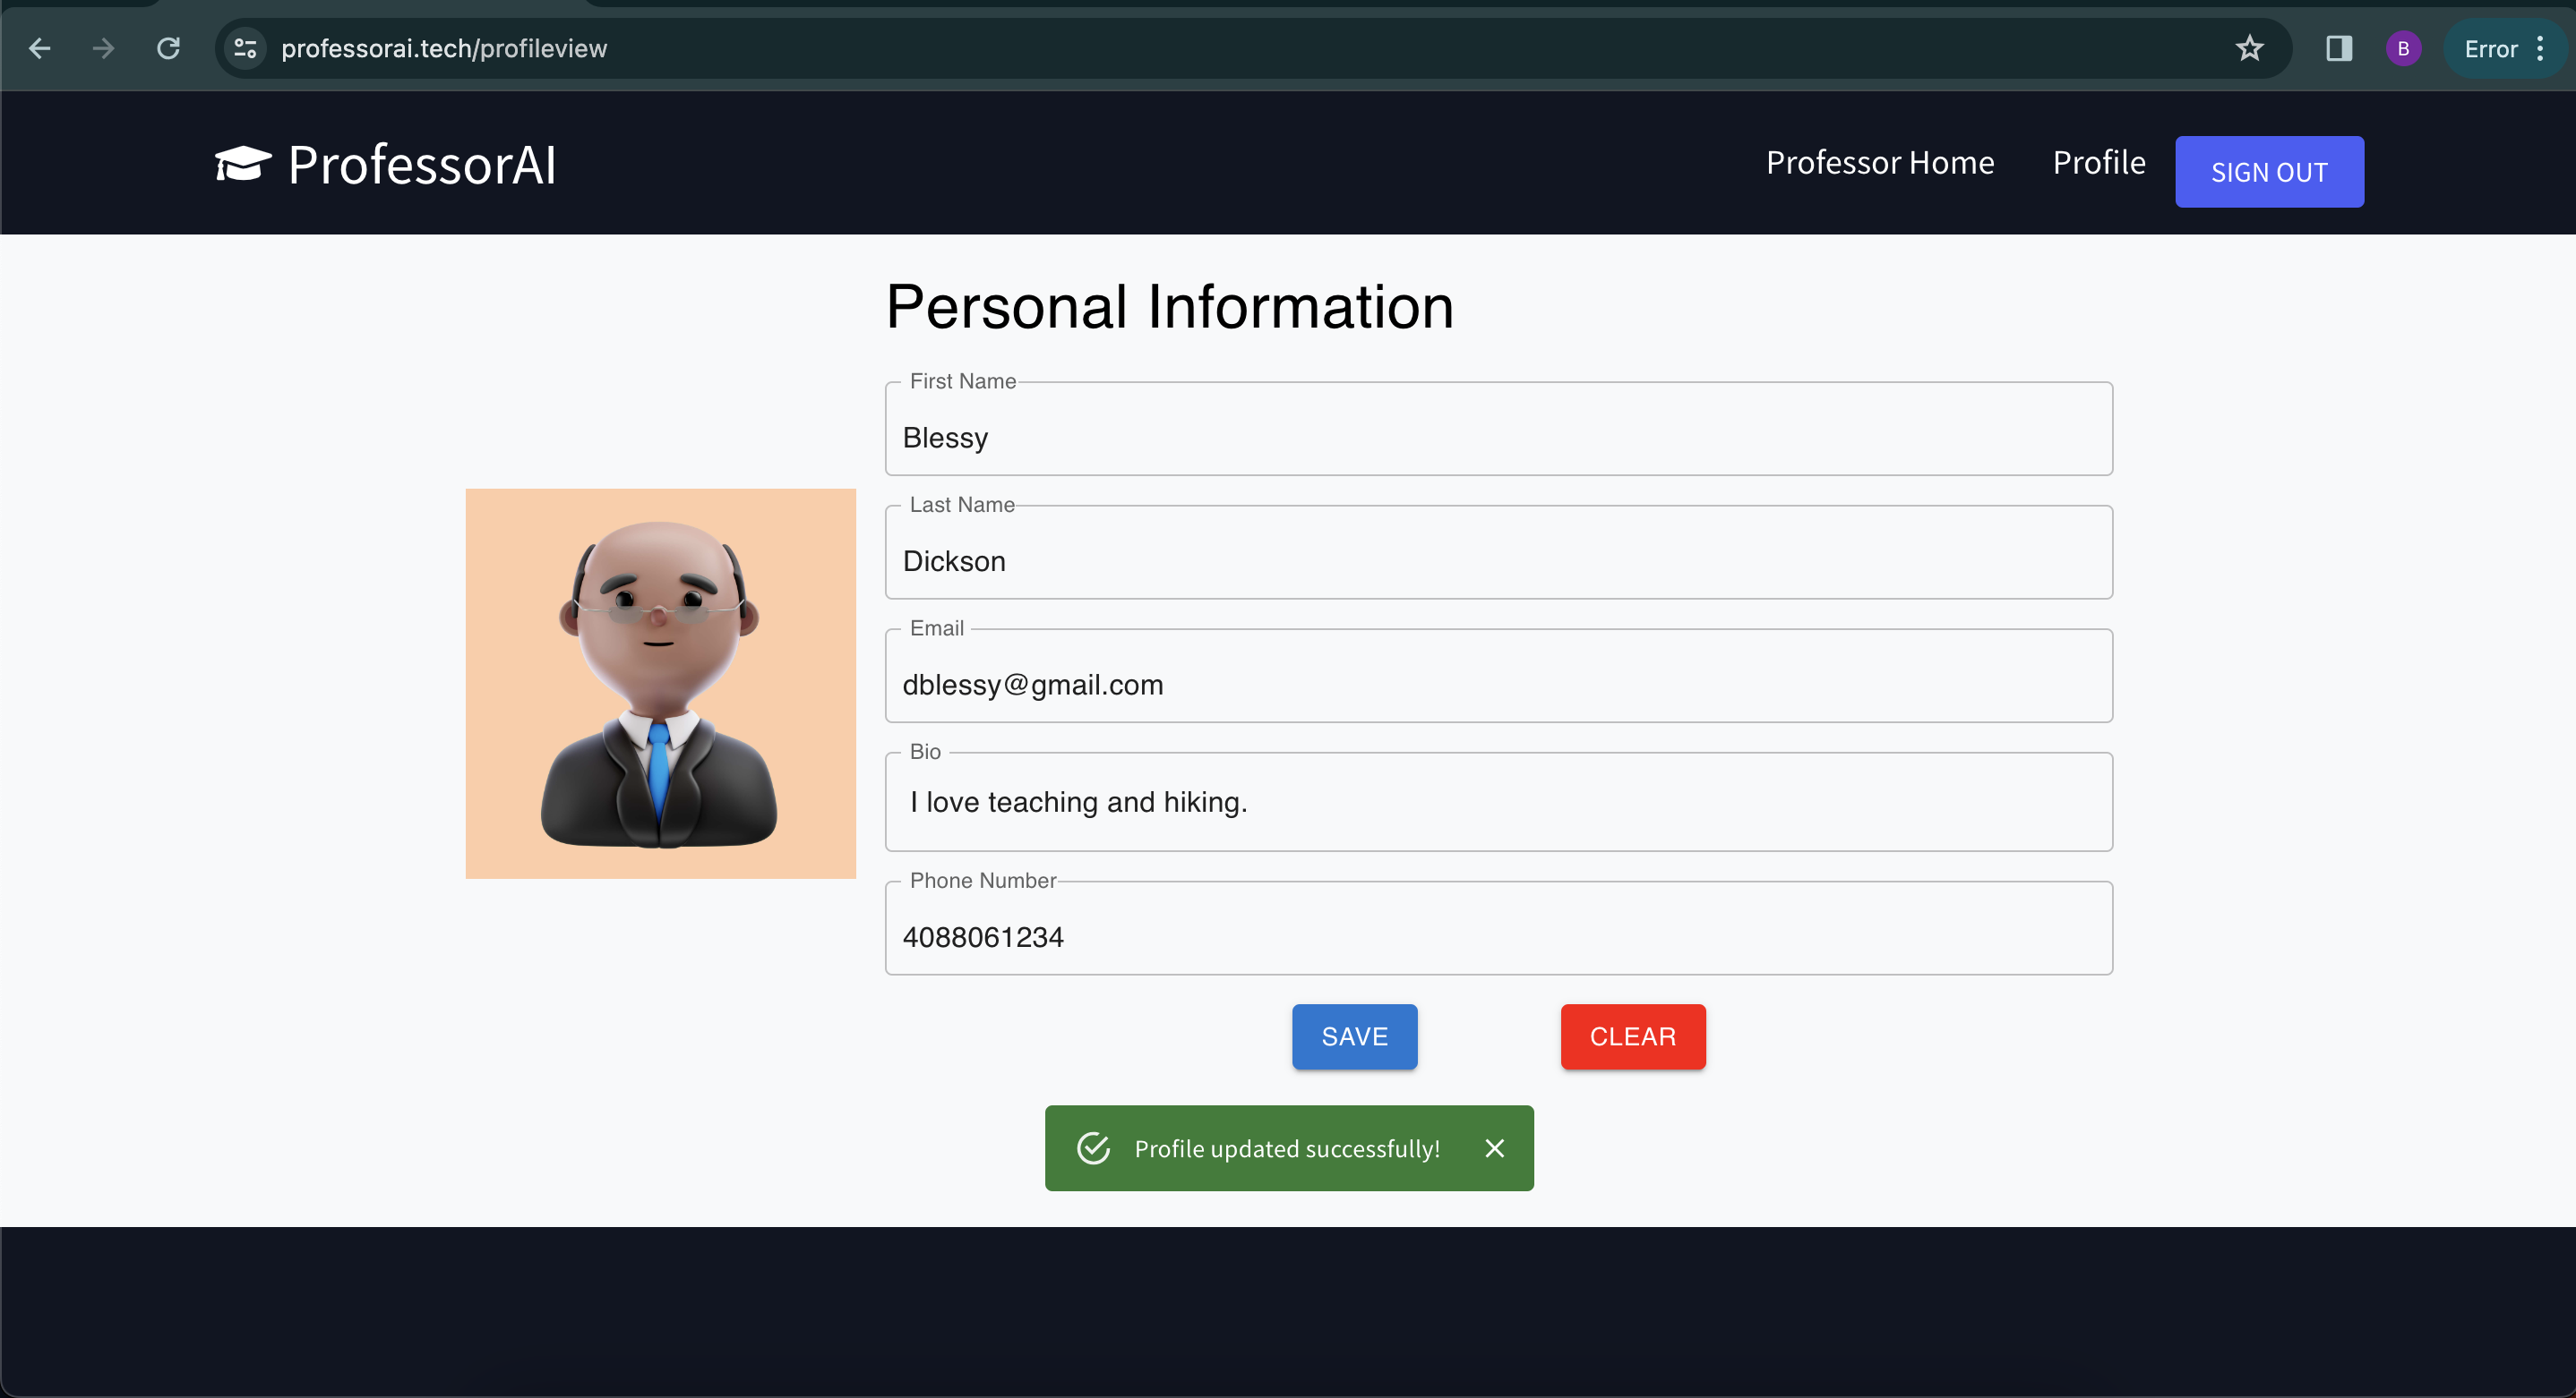
Task: Click the SIGN OUT button
Action: pyautogui.click(x=2269, y=172)
